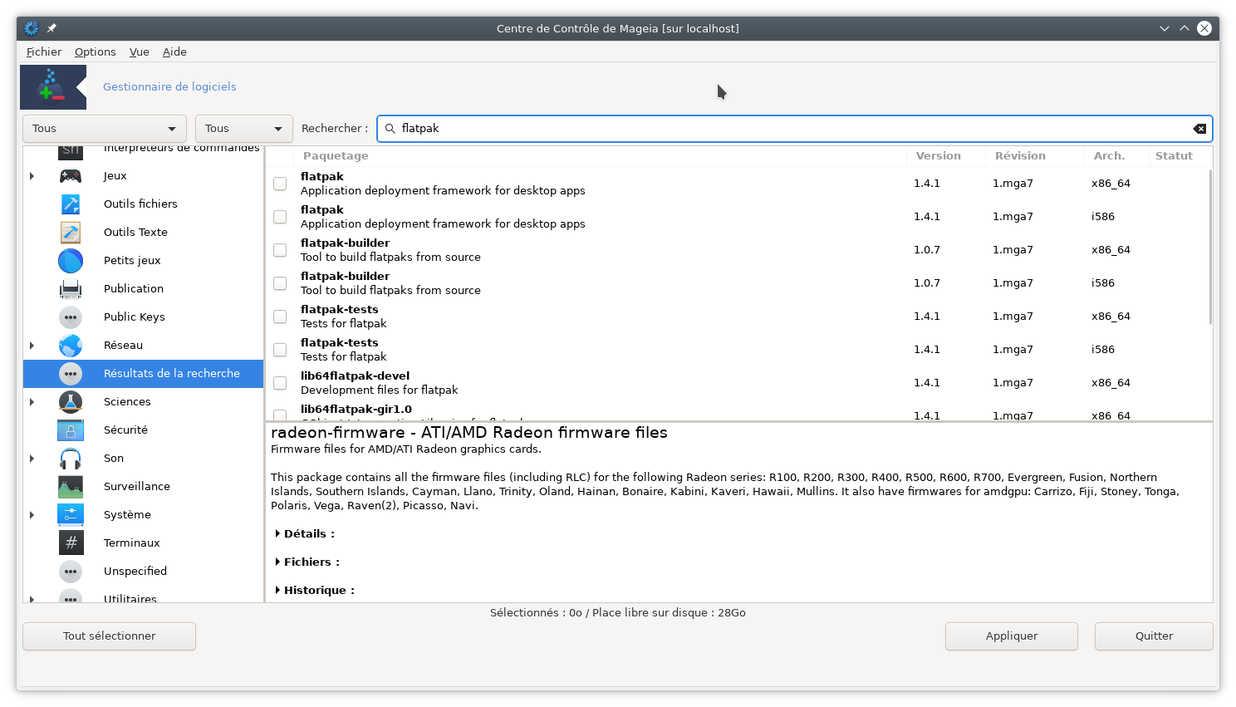Click the Son headphones icon

pos(71,459)
